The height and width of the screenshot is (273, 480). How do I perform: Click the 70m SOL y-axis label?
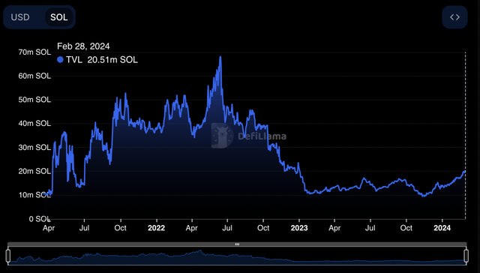point(34,52)
